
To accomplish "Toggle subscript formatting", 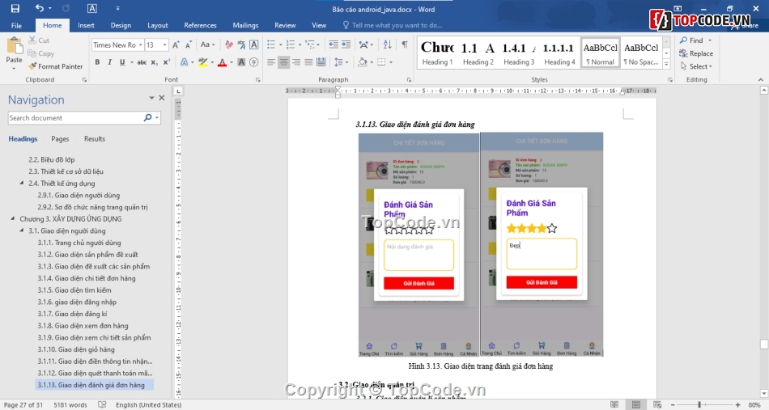I will (154, 62).
